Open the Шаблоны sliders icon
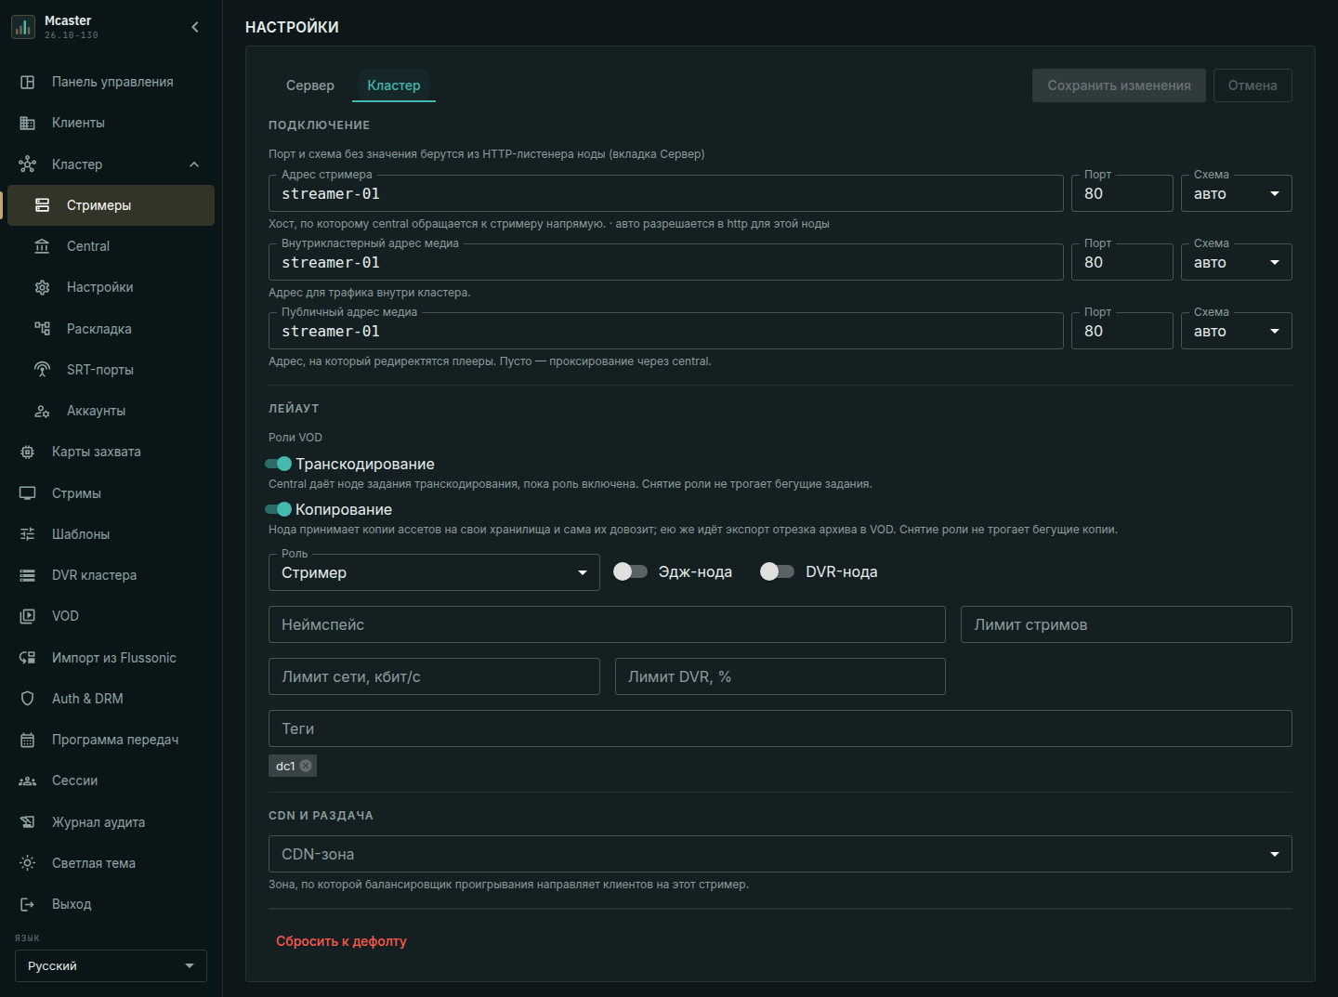The height and width of the screenshot is (997, 1338). click(x=28, y=534)
